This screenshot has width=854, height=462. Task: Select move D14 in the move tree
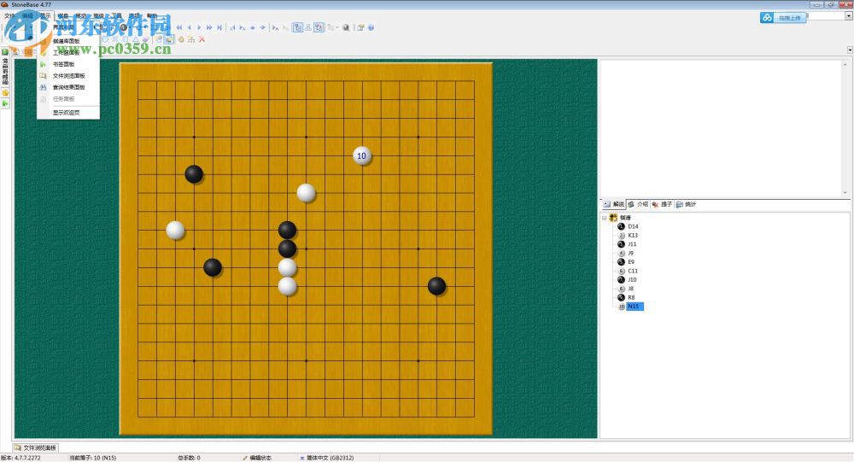pos(633,226)
